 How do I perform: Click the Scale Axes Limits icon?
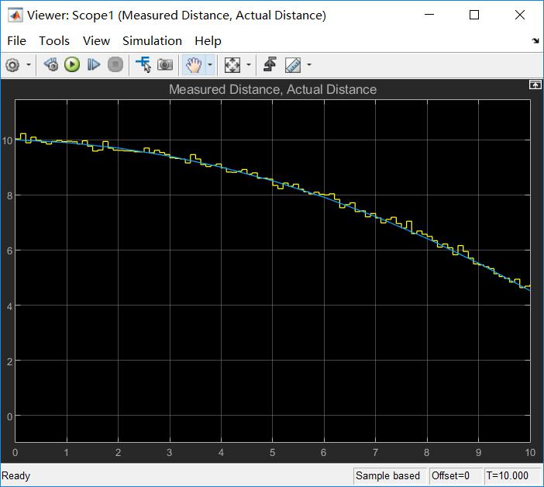232,65
